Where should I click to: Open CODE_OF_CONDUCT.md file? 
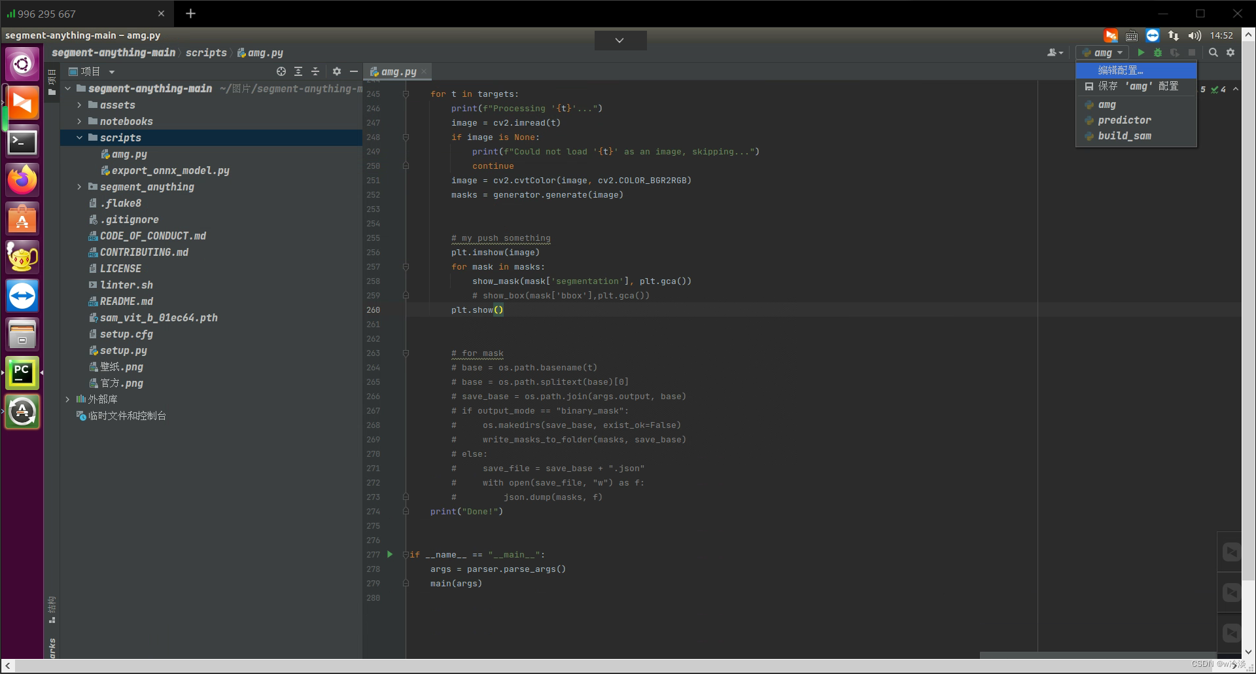coord(147,236)
